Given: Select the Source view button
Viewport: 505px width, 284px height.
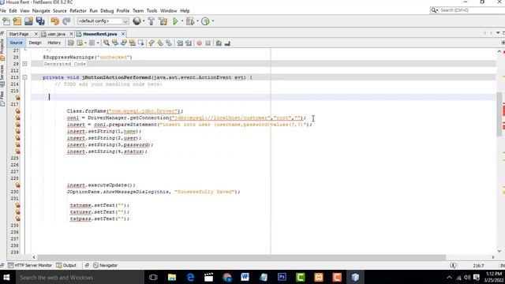Looking at the screenshot, I should [x=16, y=43].
